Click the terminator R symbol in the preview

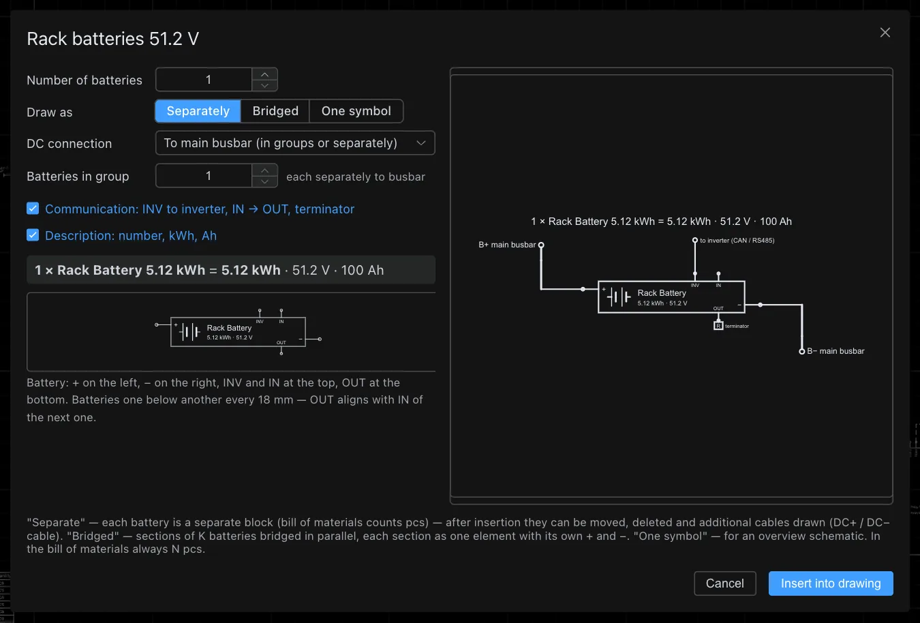(718, 326)
